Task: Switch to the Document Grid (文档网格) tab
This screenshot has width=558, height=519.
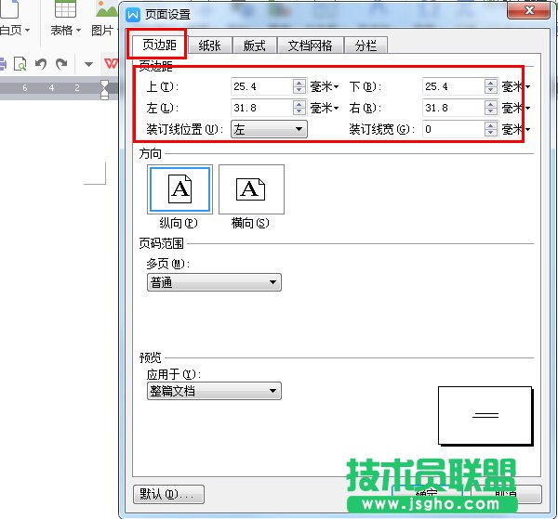Action: click(x=309, y=45)
